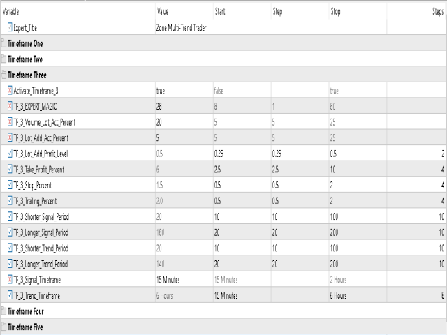Disable TF_3_Stop_Percent optimization checkbox
Image resolution: width=447 pixels, height=335 pixels.
[10, 185]
